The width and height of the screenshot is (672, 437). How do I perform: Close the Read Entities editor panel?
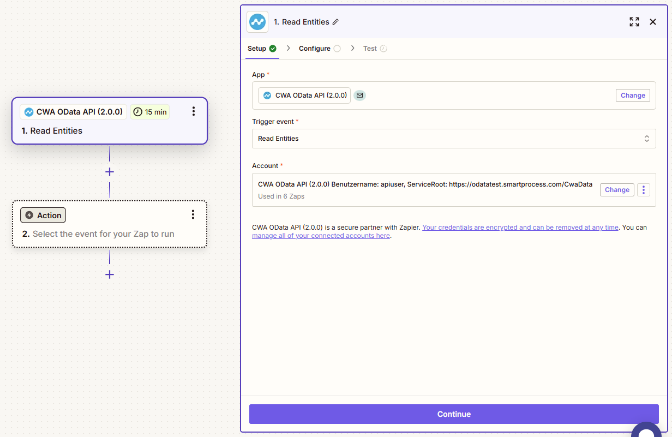(653, 22)
